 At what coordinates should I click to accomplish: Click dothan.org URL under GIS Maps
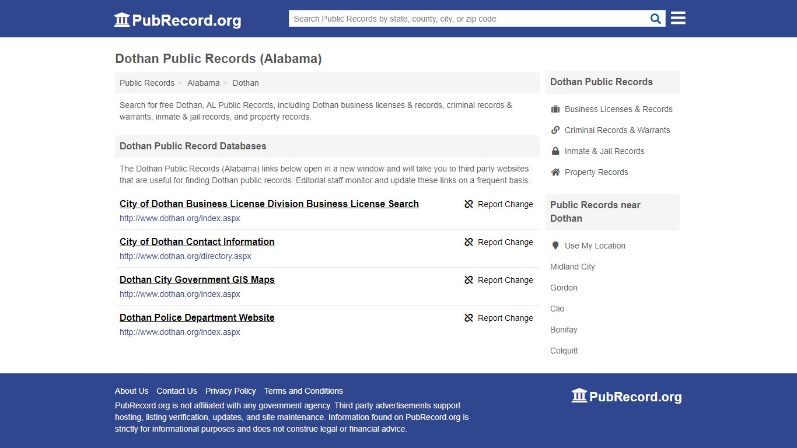tap(180, 294)
